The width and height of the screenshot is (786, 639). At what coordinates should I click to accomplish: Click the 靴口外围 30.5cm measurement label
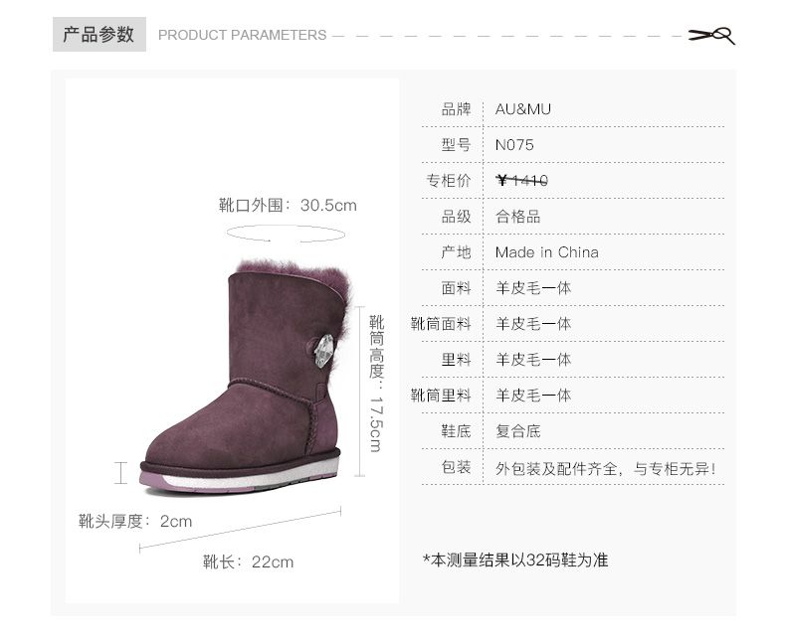click(x=288, y=206)
